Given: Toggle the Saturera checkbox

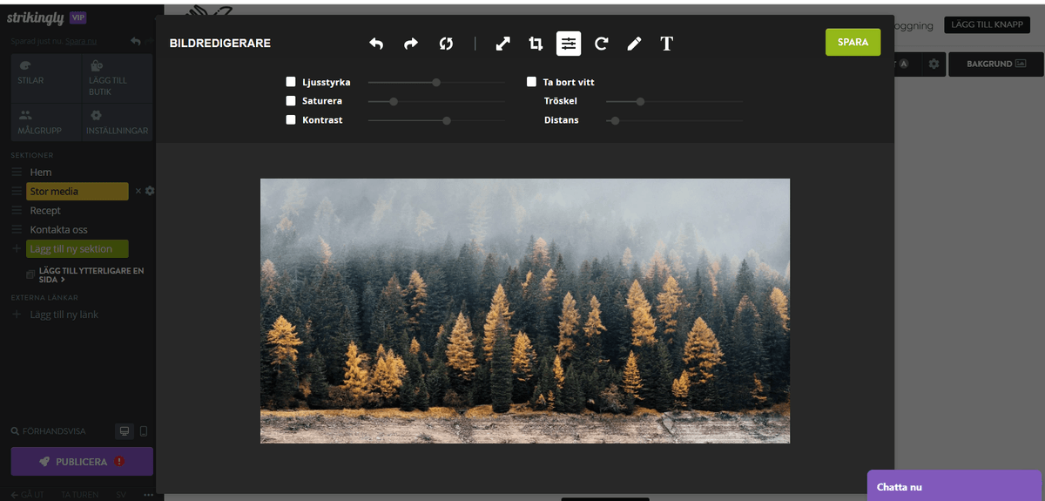Looking at the screenshot, I should (x=291, y=101).
